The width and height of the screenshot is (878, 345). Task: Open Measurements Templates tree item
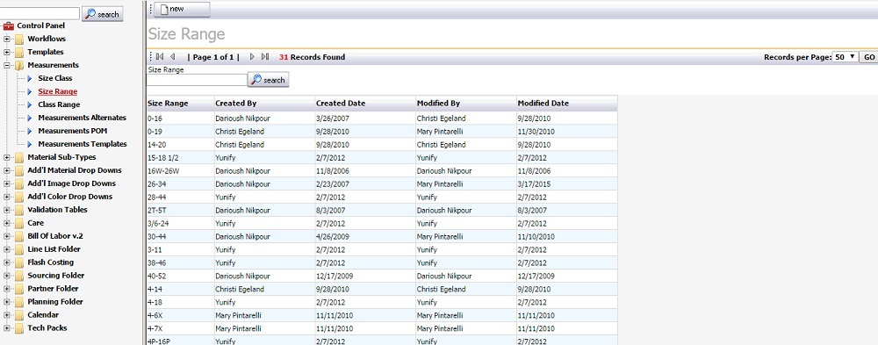point(83,144)
